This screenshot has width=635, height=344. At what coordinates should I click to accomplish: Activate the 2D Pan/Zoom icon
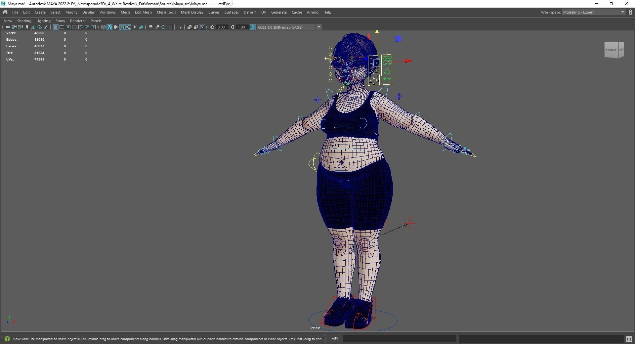39,27
